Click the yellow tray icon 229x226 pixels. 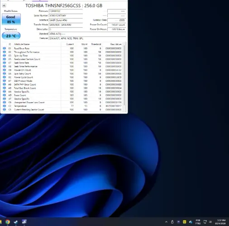185,222
